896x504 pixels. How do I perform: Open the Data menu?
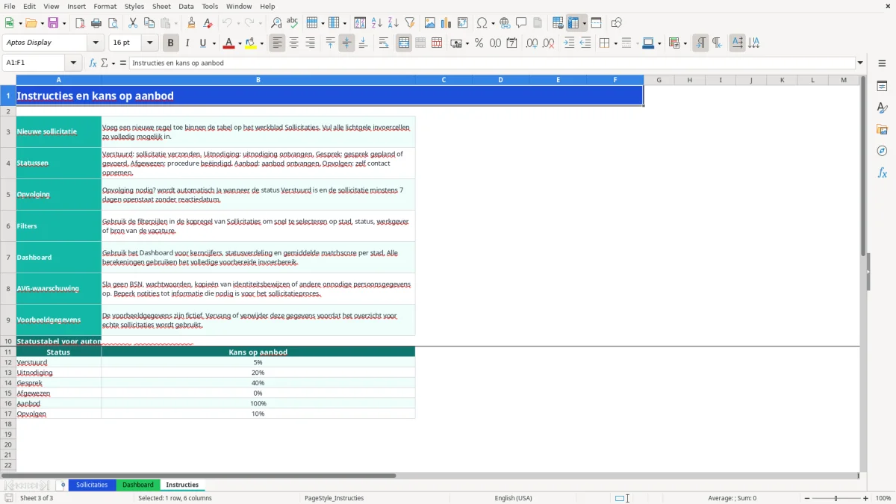(x=186, y=6)
